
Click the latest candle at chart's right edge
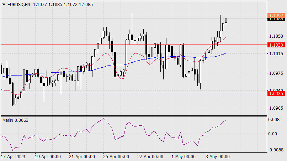tap(226, 20)
